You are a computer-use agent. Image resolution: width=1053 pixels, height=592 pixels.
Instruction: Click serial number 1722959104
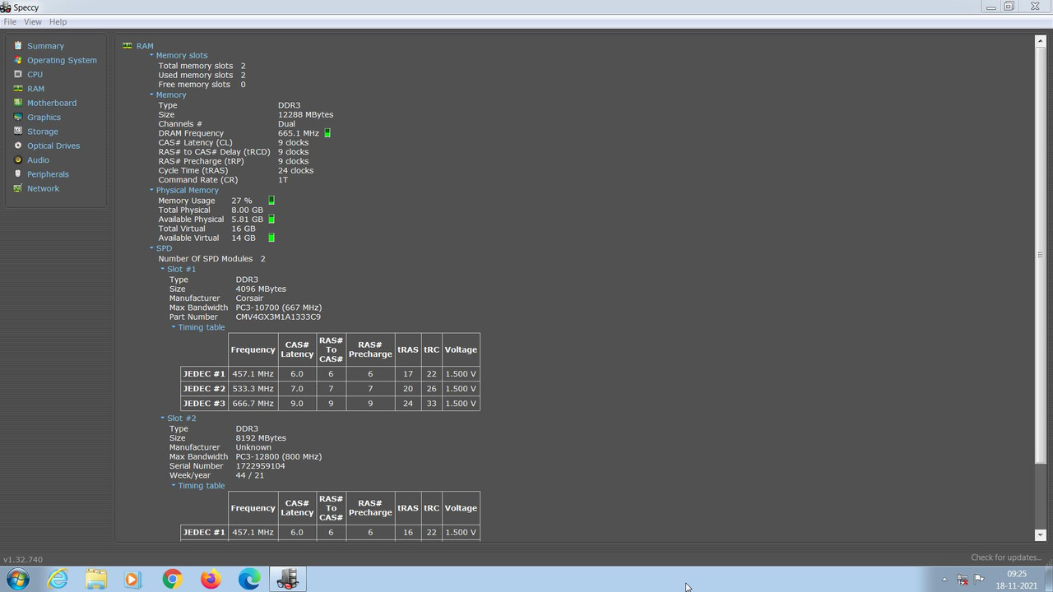coord(260,466)
